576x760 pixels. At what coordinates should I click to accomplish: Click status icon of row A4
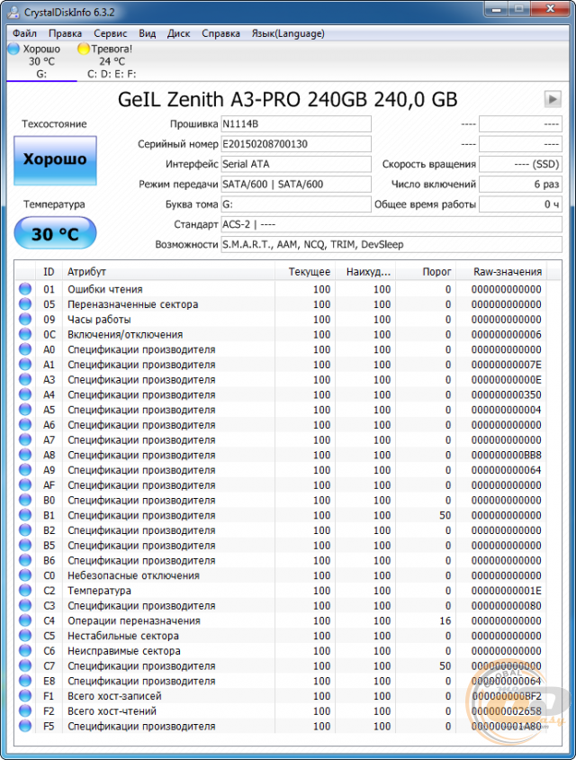(25, 394)
